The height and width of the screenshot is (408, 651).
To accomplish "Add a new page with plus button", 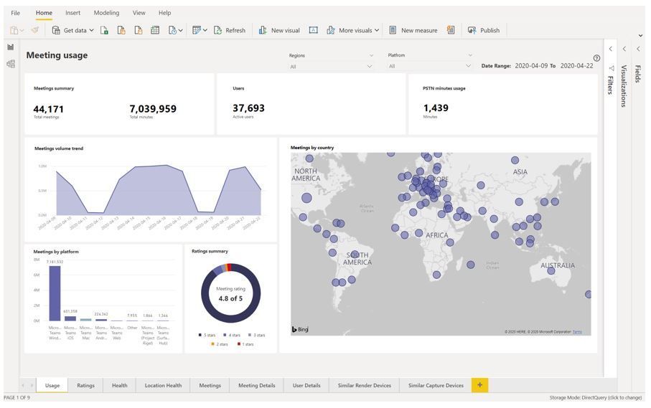I will (479, 385).
